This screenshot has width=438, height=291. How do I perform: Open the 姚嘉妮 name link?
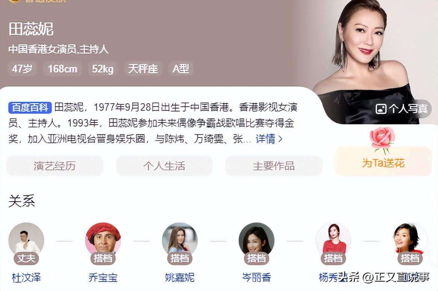click(179, 277)
